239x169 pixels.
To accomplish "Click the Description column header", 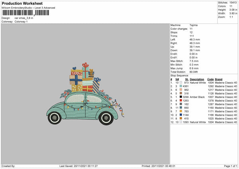I will click(197, 79).
